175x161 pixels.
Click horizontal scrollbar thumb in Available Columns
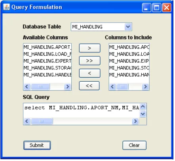(x=40, y=87)
